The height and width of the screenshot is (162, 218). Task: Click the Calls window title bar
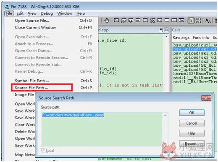pos(194,30)
